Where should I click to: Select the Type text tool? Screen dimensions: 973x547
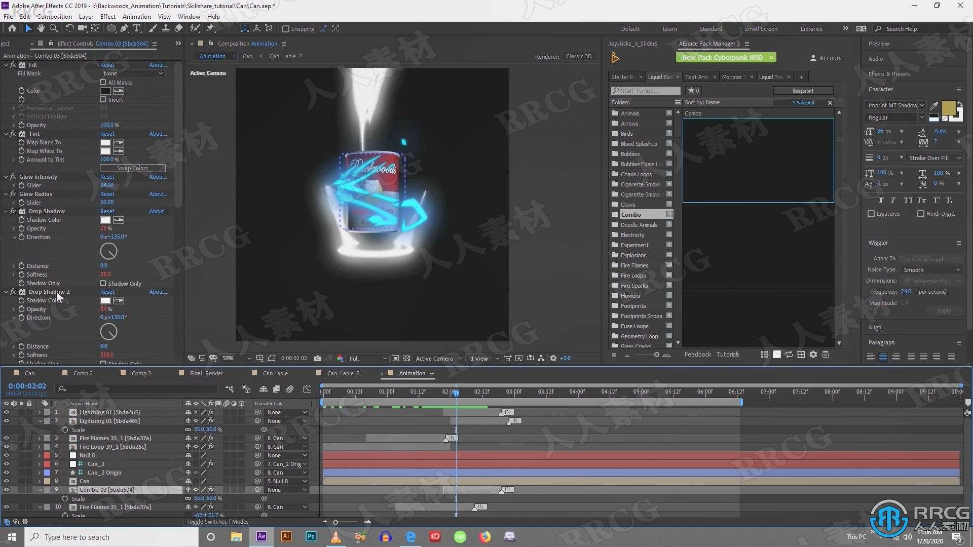(137, 28)
